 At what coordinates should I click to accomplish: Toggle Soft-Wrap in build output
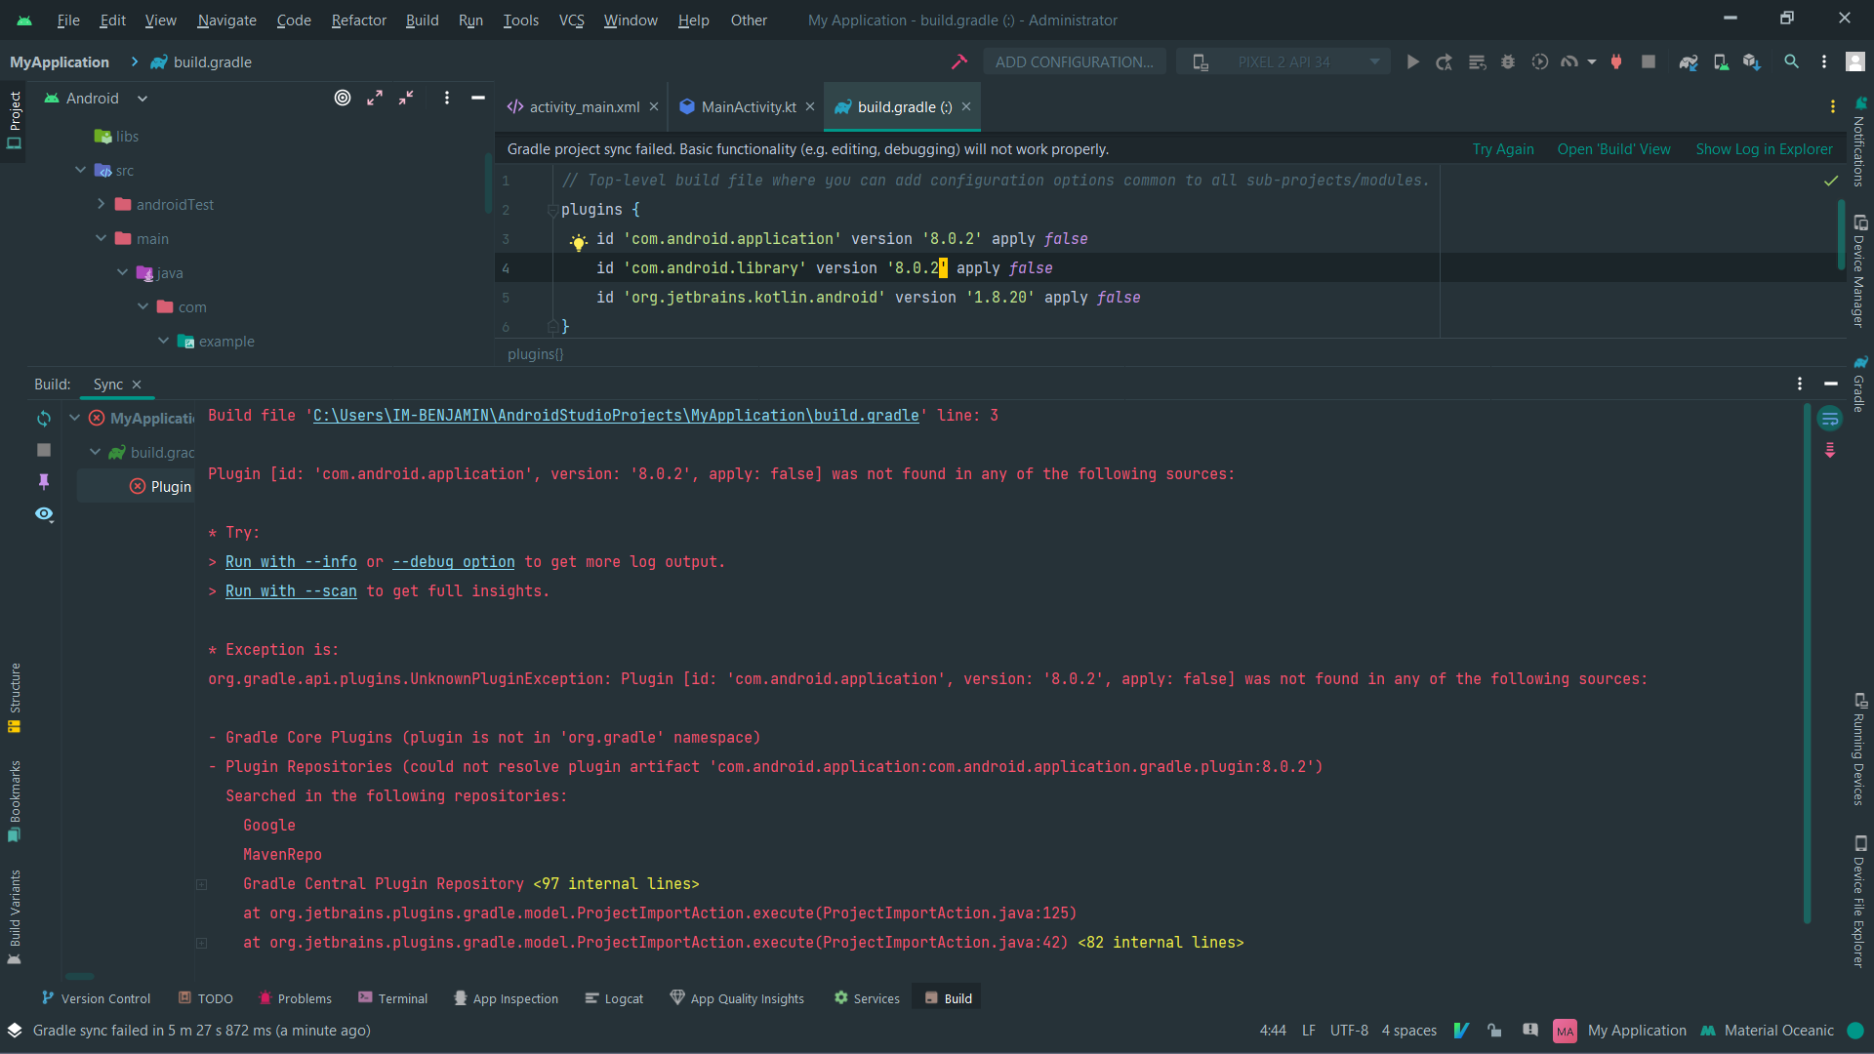[x=1830, y=420]
